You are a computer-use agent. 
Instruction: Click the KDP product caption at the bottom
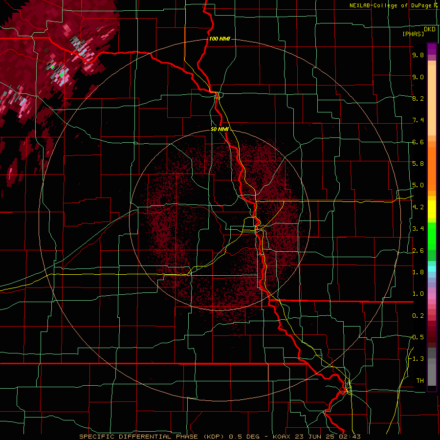coord(220,437)
